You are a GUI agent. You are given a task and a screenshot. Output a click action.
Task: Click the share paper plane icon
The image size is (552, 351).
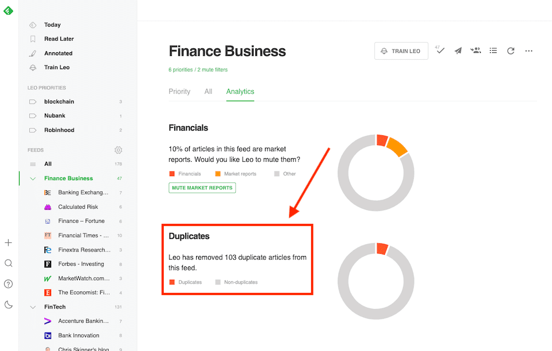point(458,51)
